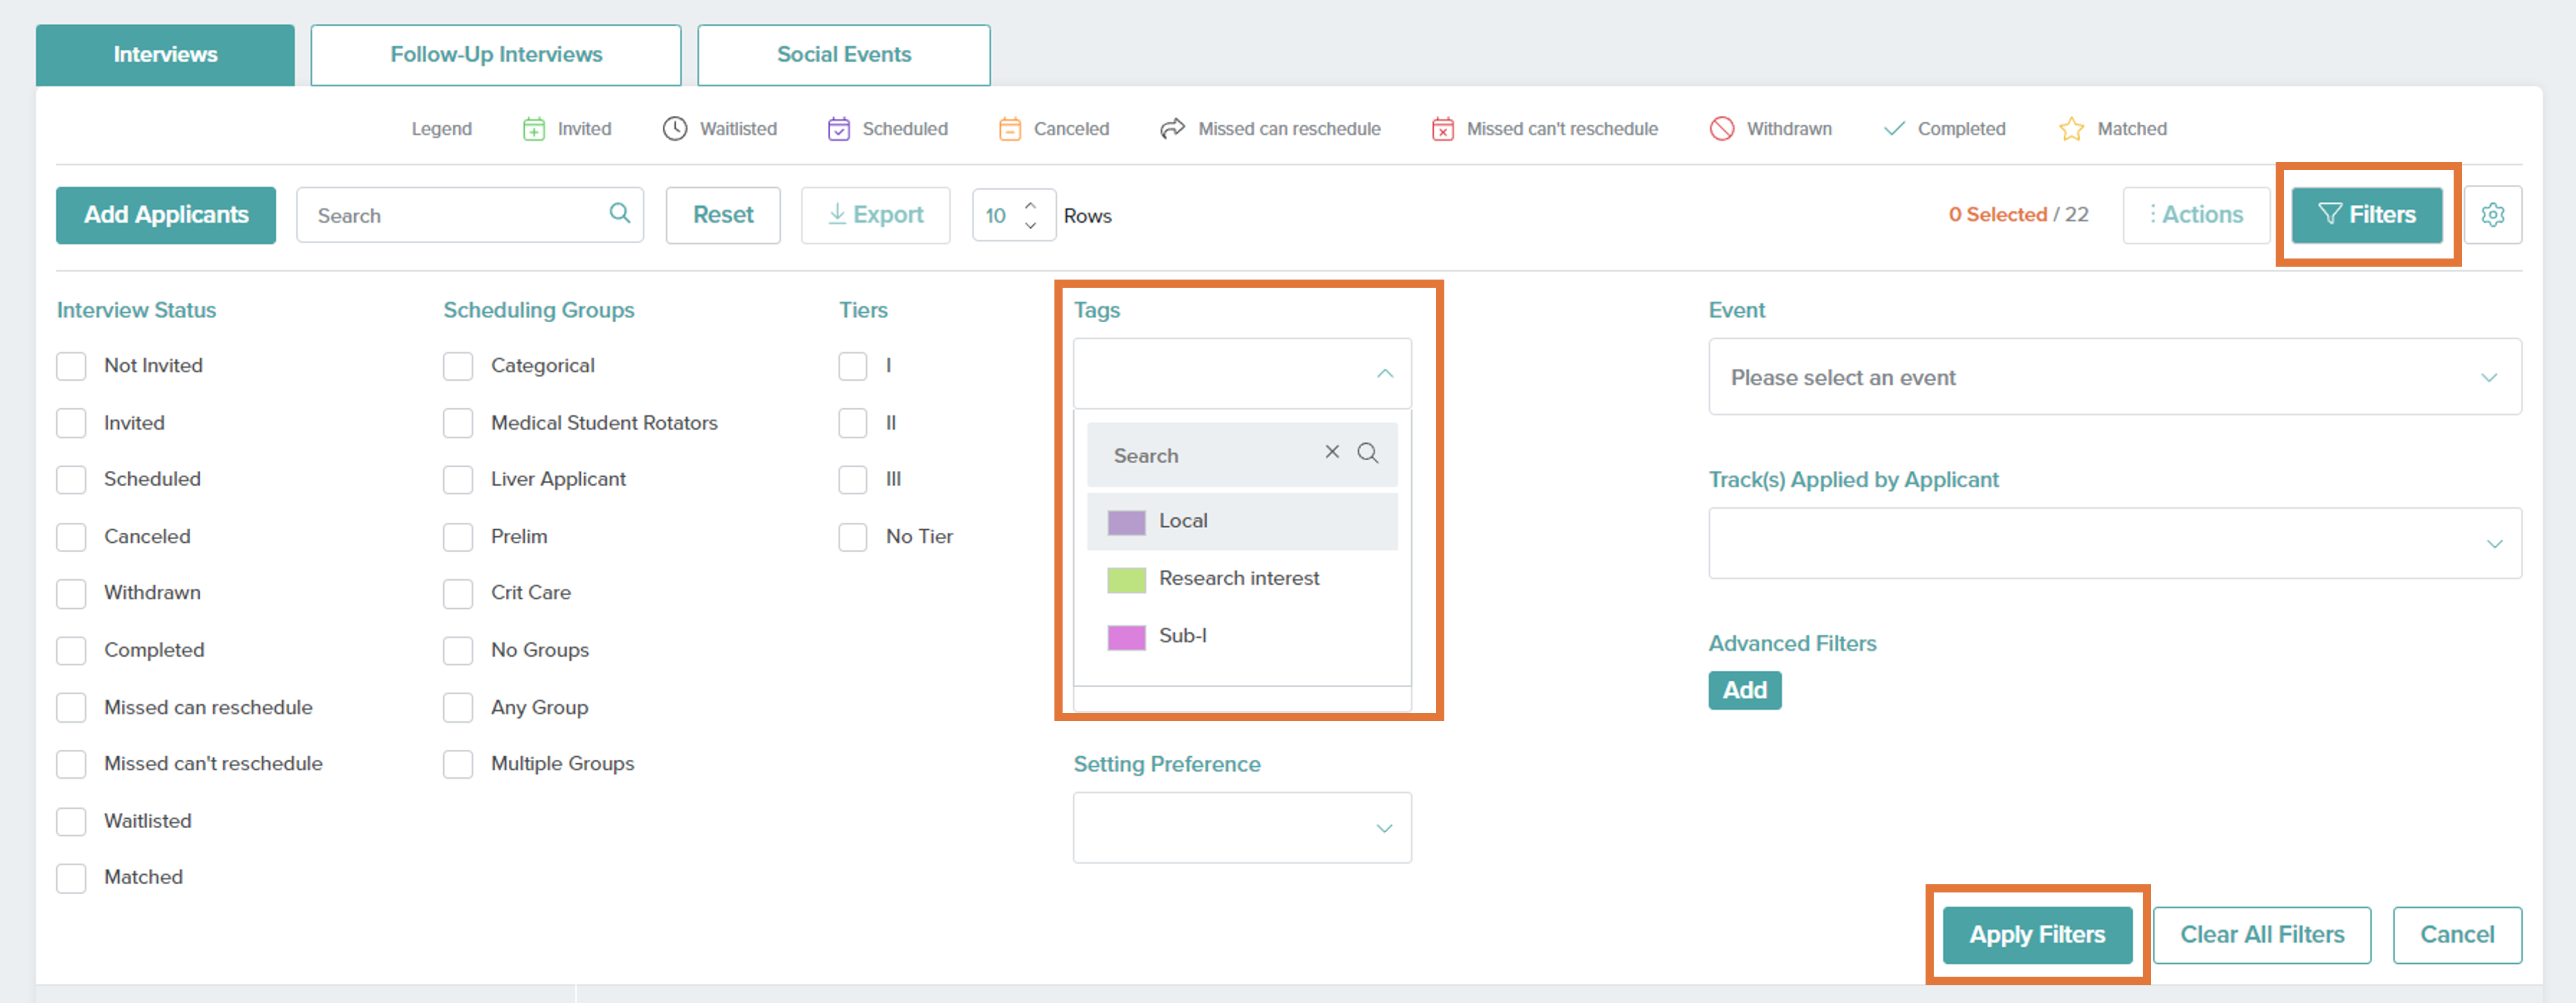Tick the Matched status checkbox
2576x1003 pixels.
click(71, 878)
